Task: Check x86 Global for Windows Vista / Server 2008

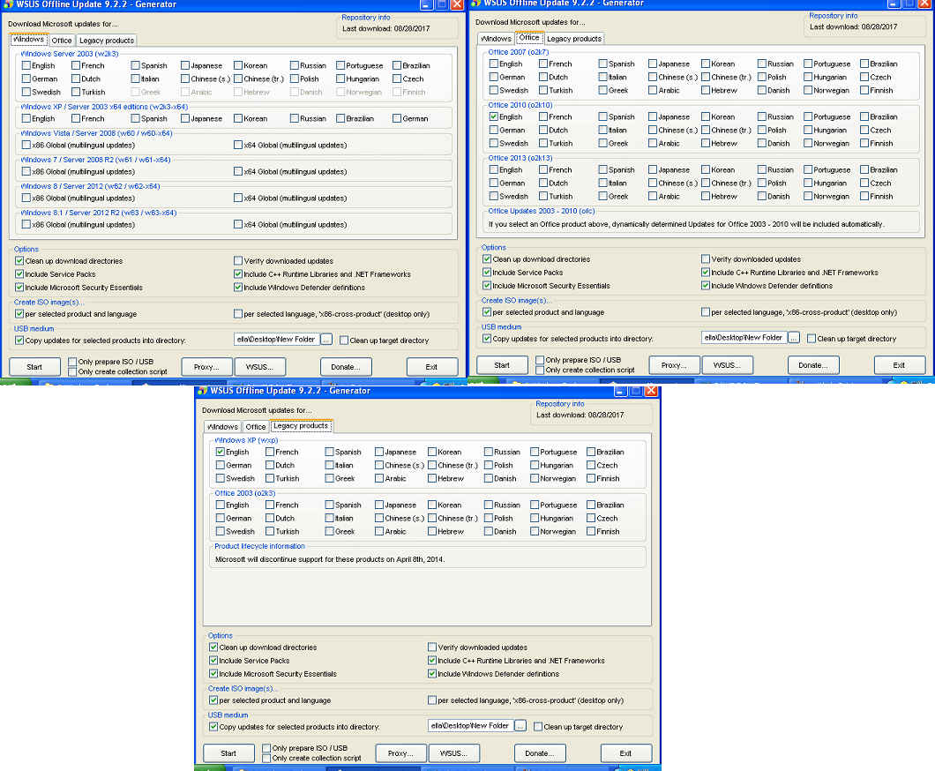Action: [x=26, y=146]
